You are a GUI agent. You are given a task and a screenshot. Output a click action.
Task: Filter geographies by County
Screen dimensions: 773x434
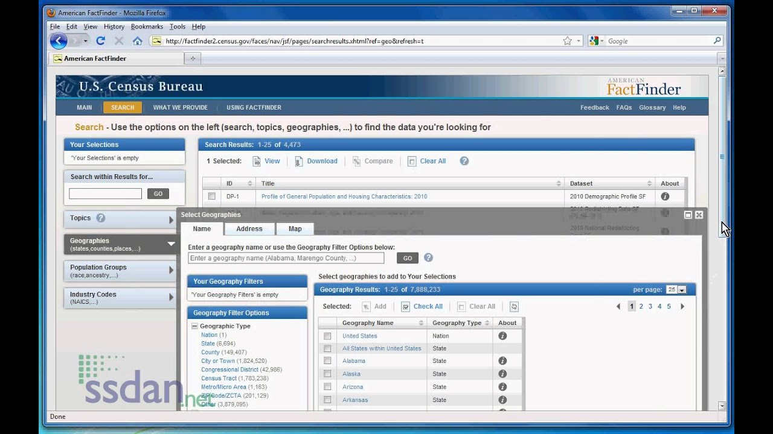click(x=210, y=352)
